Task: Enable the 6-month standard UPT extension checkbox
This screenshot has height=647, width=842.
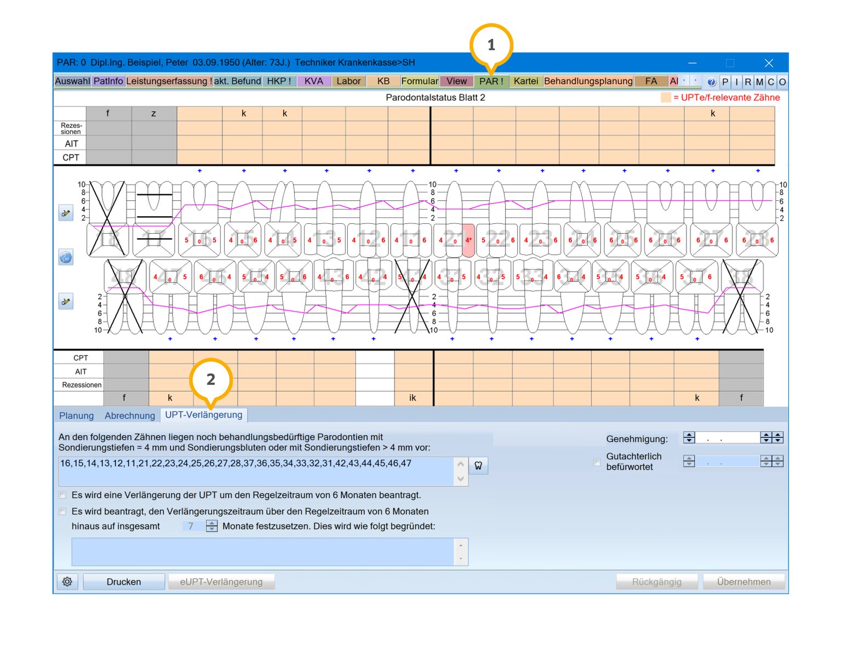Action: pyautogui.click(x=62, y=495)
